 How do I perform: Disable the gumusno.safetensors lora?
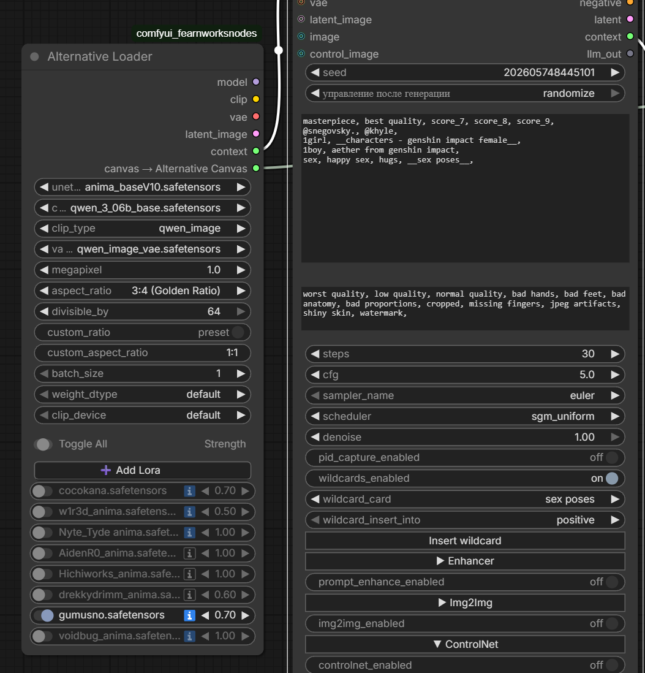pyautogui.click(x=43, y=615)
